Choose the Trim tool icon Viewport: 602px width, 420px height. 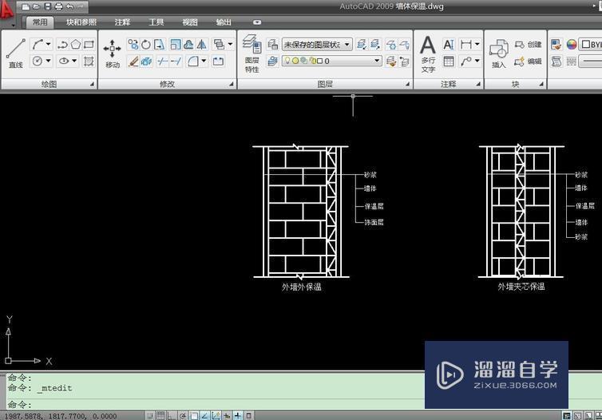pyautogui.click(x=162, y=61)
